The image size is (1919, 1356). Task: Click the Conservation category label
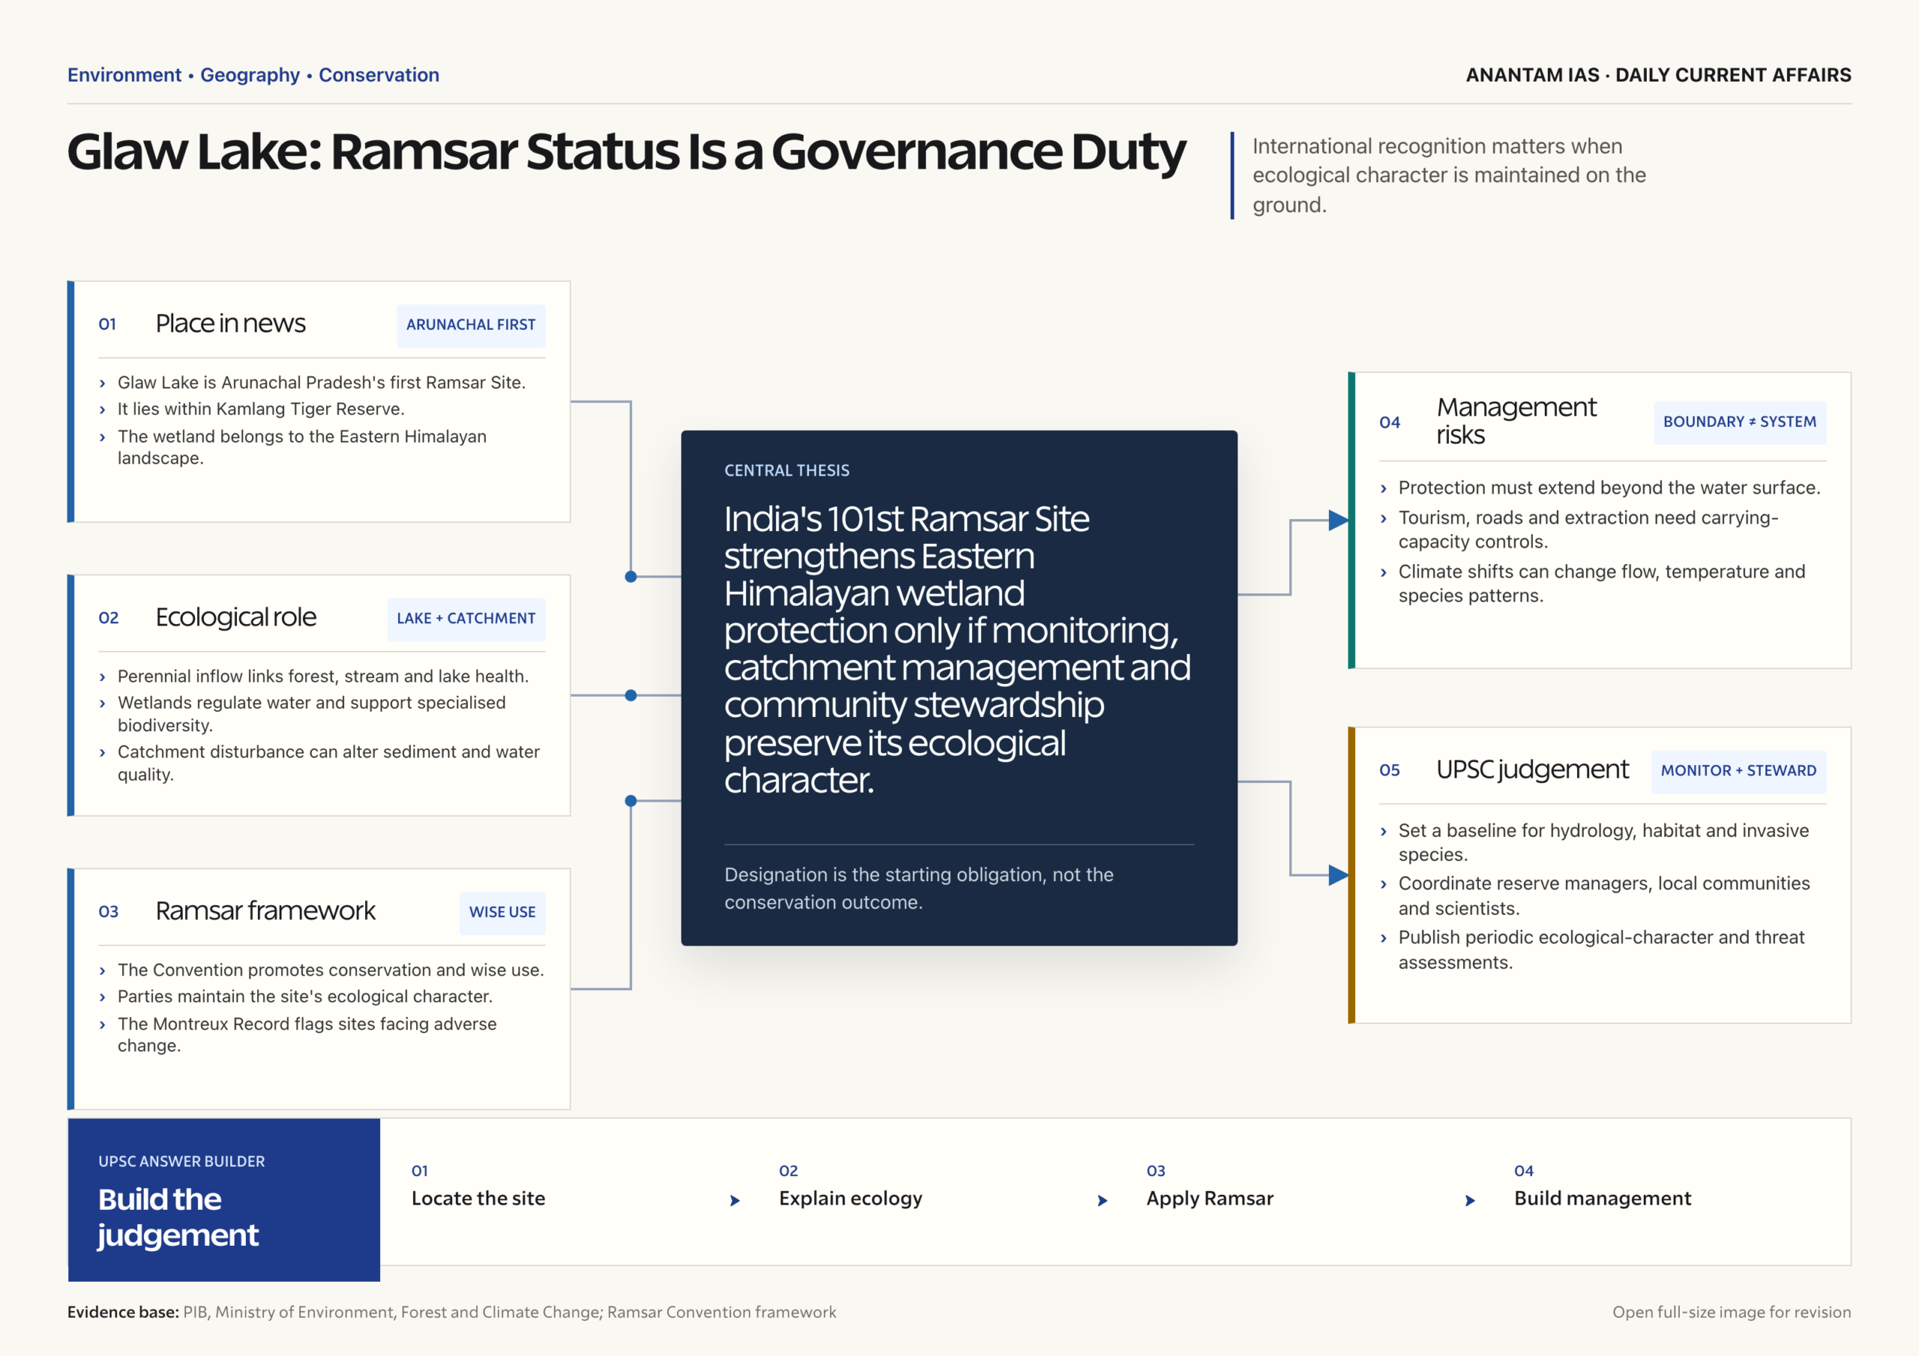pyautogui.click(x=379, y=75)
